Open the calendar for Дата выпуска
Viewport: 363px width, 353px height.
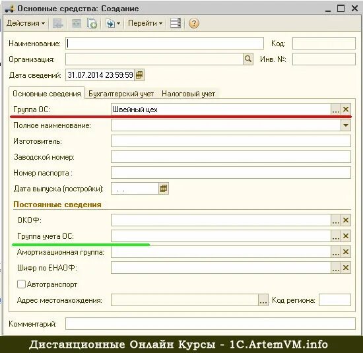click(164, 189)
